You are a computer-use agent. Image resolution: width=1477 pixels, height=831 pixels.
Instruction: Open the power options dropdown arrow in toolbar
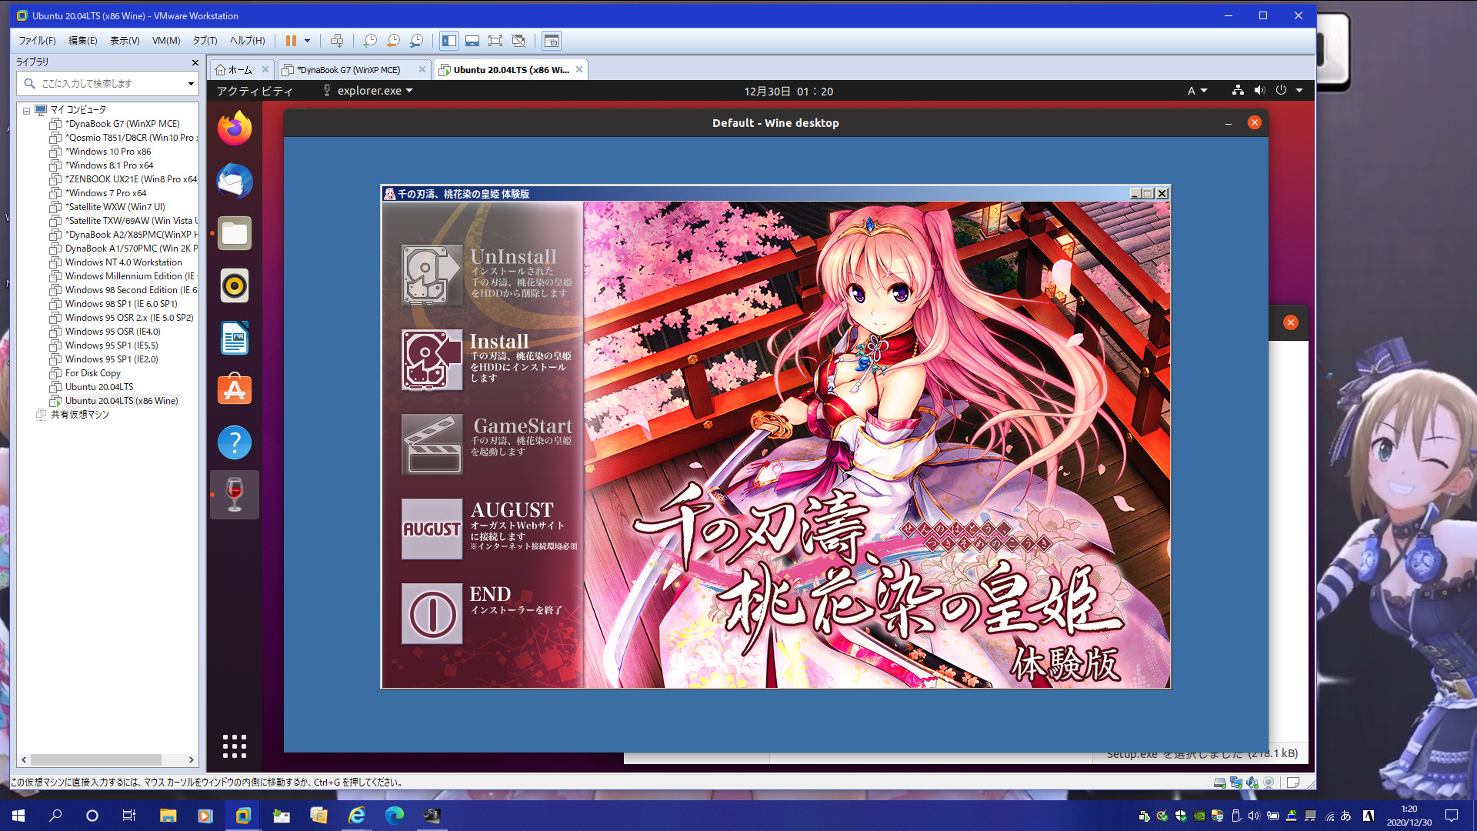(x=307, y=41)
